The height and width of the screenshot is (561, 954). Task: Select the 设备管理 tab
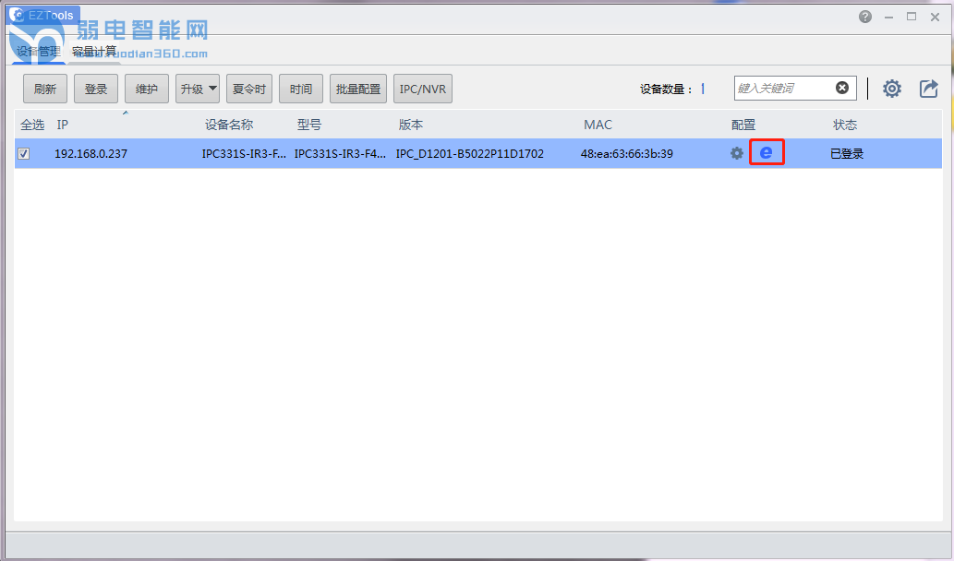[x=38, y=51]
